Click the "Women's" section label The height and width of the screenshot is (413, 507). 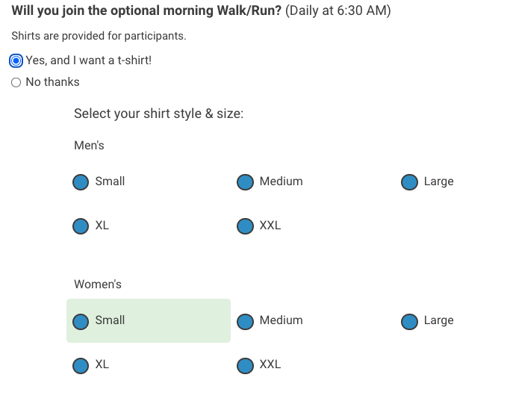98,285
